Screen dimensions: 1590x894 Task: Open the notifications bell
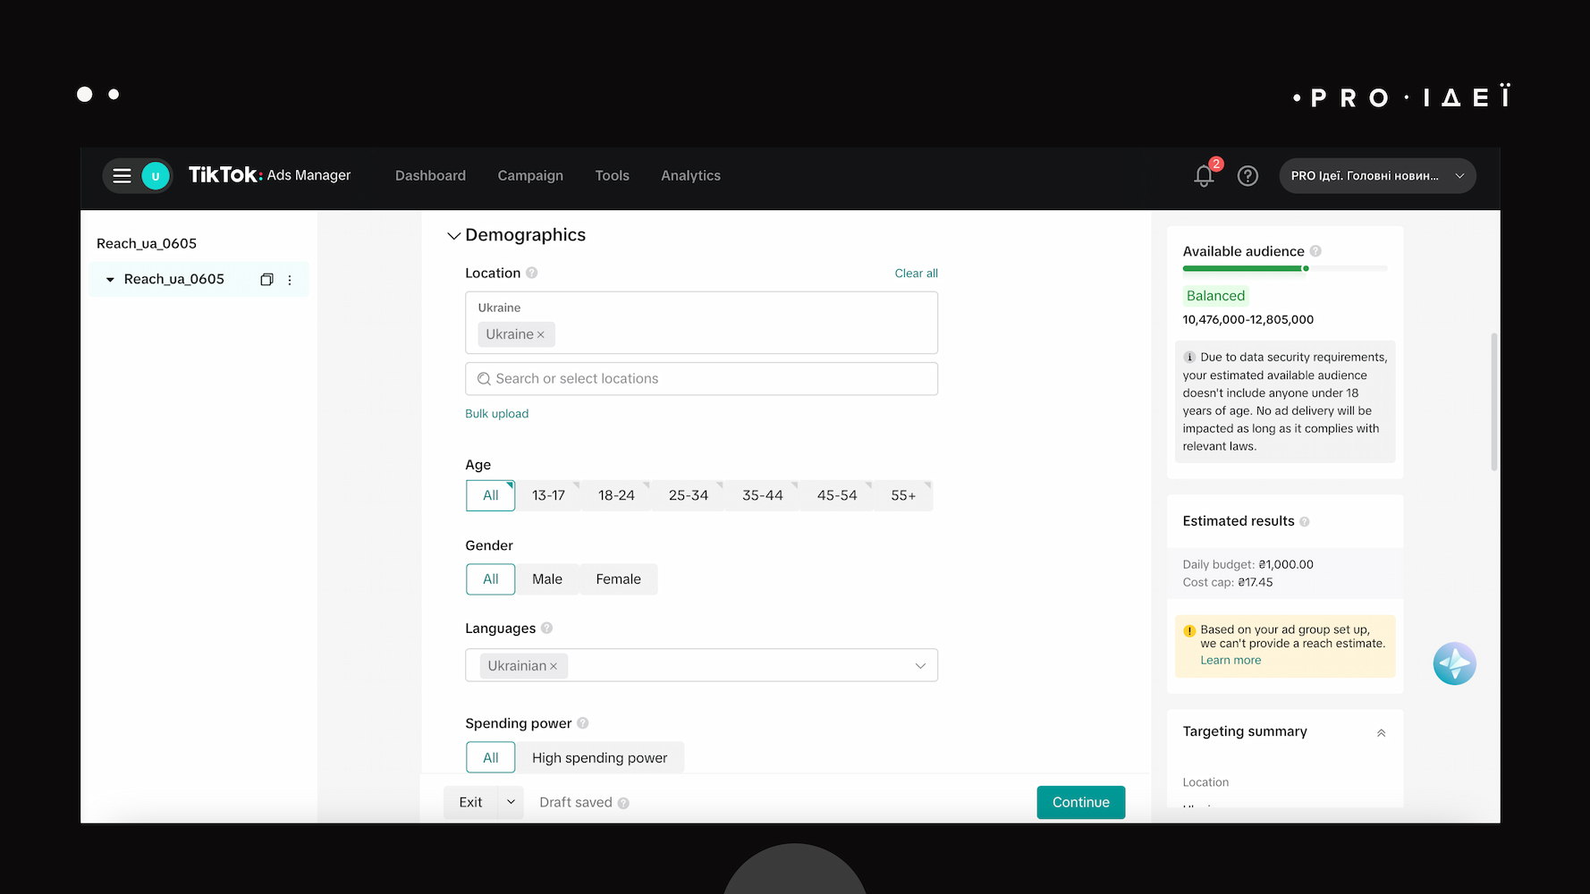(1204, 176)
